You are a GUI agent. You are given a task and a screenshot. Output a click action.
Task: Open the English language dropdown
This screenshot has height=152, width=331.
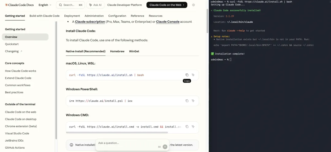45,5
